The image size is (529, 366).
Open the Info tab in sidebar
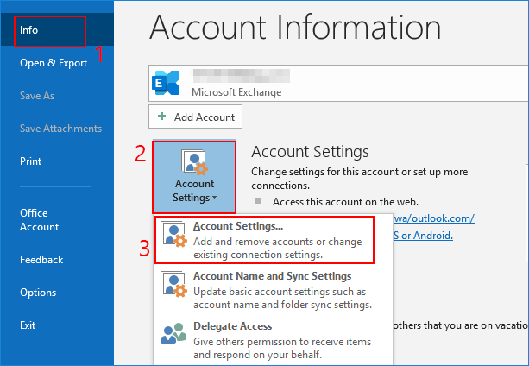coord(57,30)
